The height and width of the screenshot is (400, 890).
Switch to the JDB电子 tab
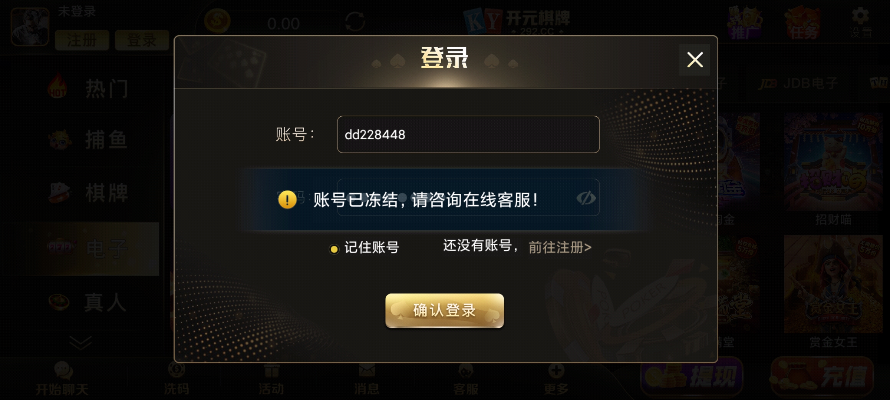point(799,84)
